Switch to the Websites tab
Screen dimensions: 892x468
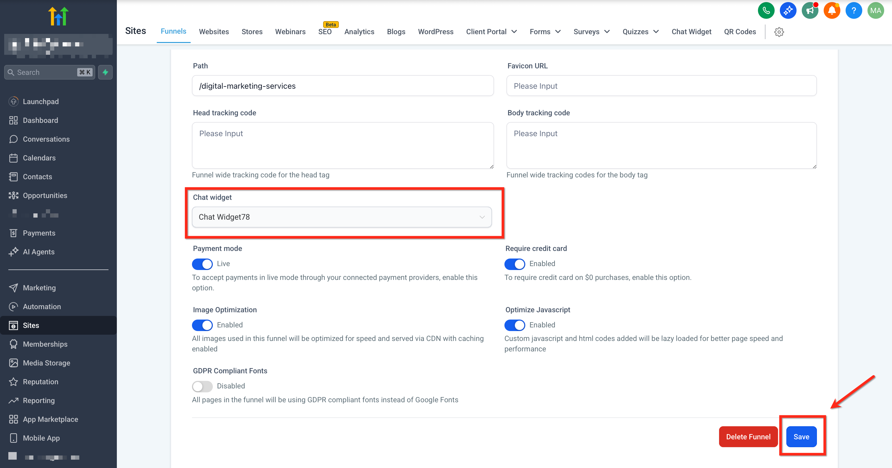point(214,32)
